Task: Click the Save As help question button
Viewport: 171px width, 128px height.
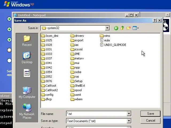Action: point(155,21)
